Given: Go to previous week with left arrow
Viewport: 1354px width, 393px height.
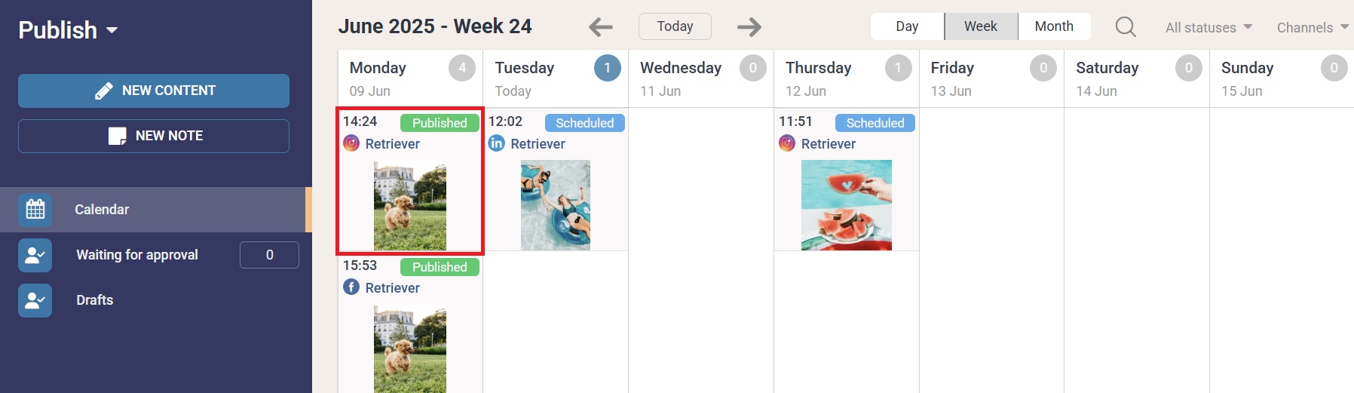Looking at the screenshot, I should (x=601, y=27).
